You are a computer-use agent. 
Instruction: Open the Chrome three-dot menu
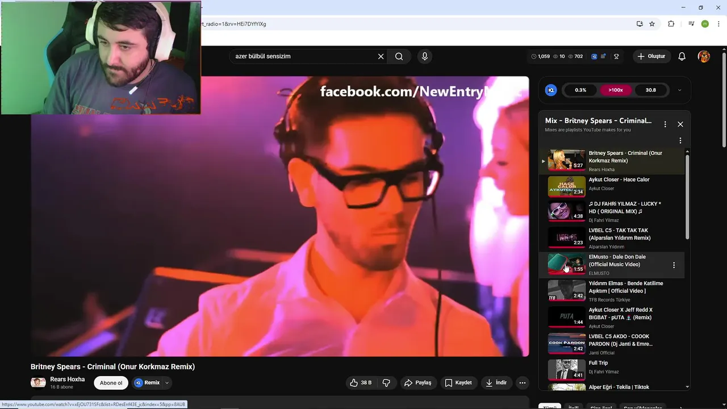[719, 24]
